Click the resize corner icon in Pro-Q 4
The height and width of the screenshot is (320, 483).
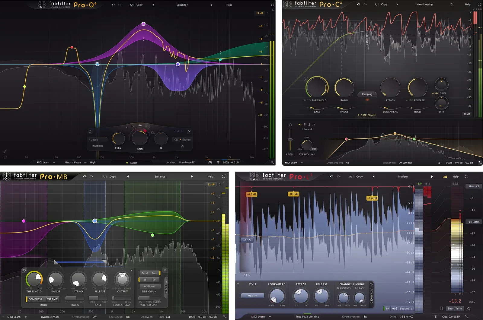pos(273,163)
